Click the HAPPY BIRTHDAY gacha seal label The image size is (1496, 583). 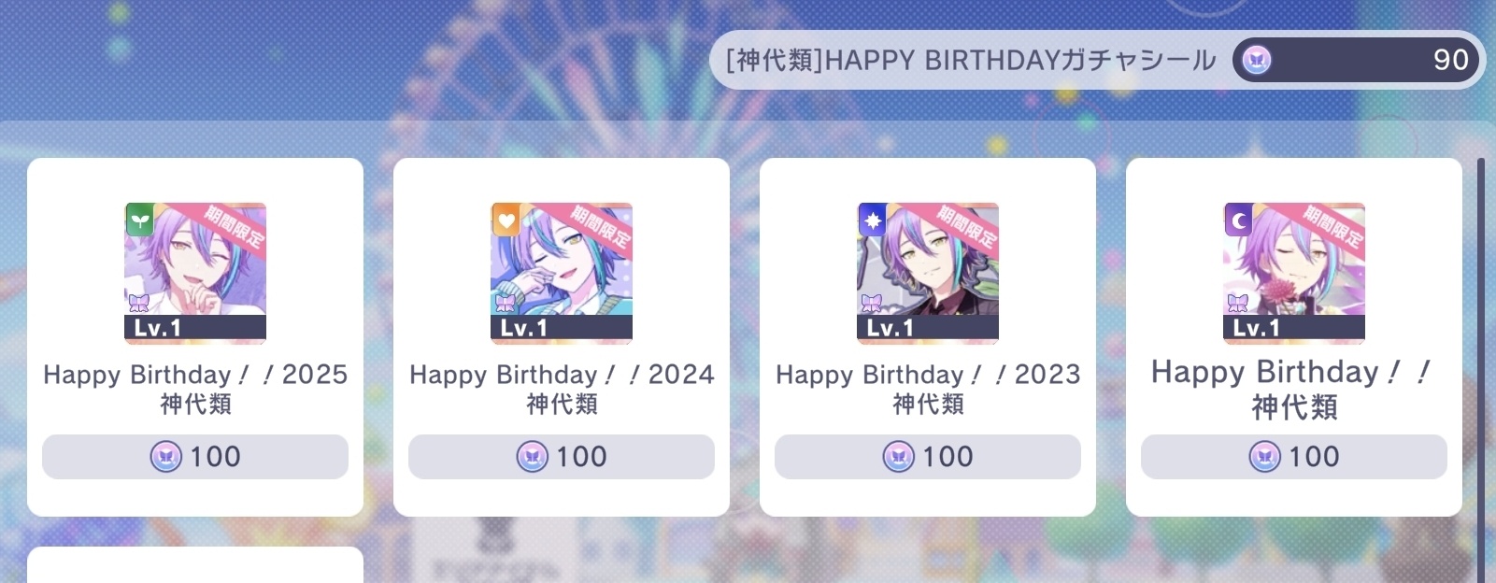(x=971, y=60)
